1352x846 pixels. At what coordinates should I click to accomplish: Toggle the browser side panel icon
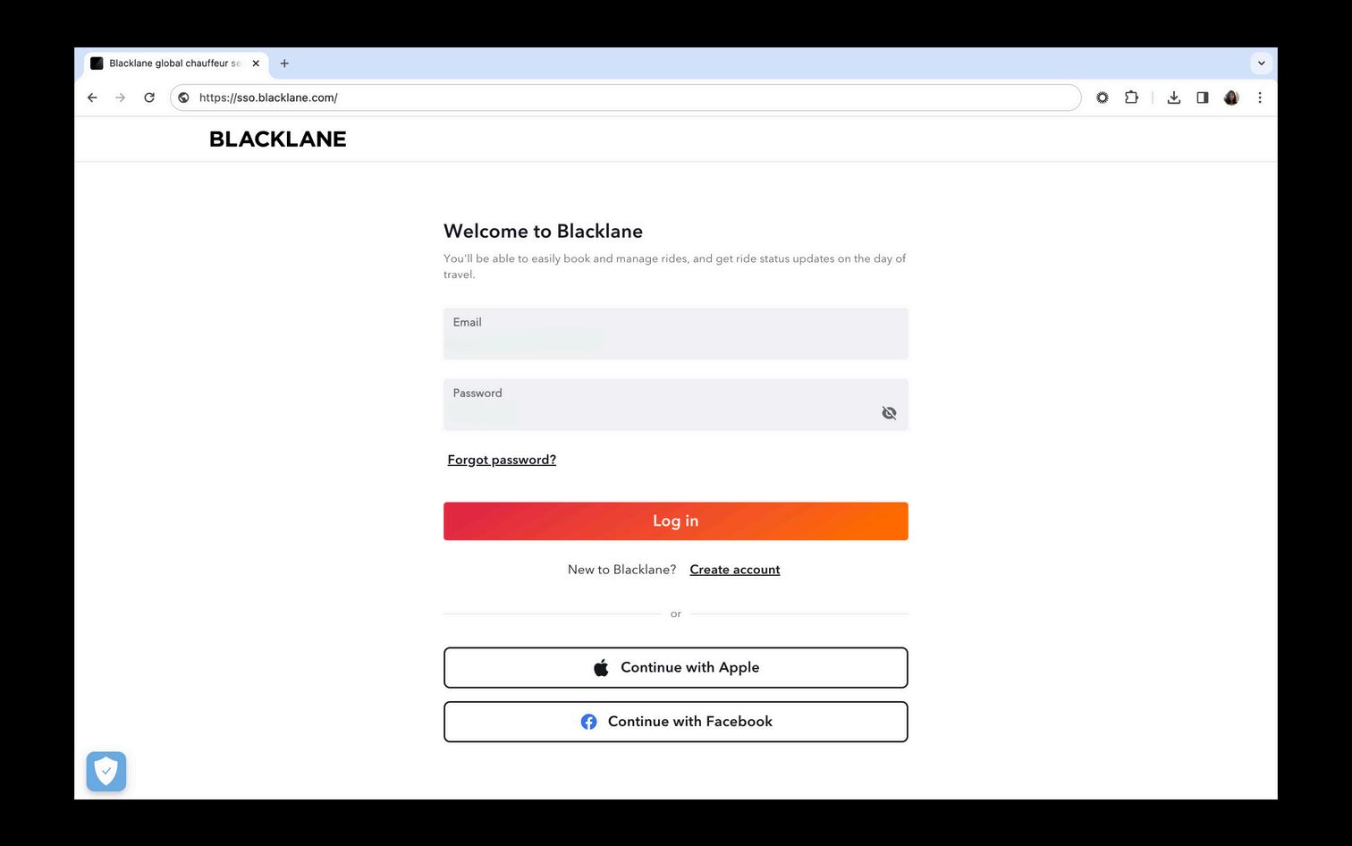click(x=1203, y=97)
